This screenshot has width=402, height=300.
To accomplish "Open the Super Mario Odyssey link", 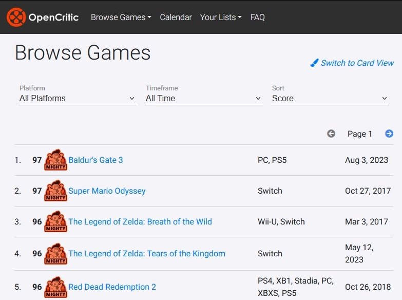I will coord(107,191).
